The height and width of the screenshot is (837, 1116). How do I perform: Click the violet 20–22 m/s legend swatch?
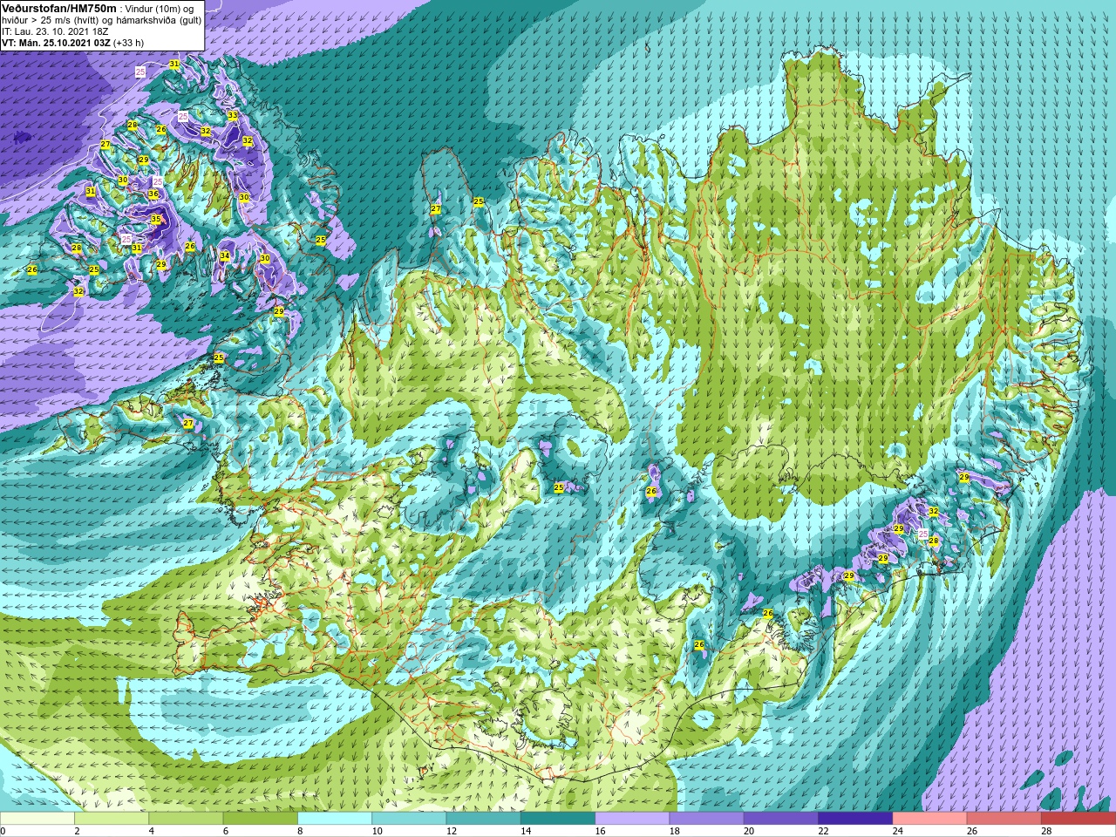(781, 819)
